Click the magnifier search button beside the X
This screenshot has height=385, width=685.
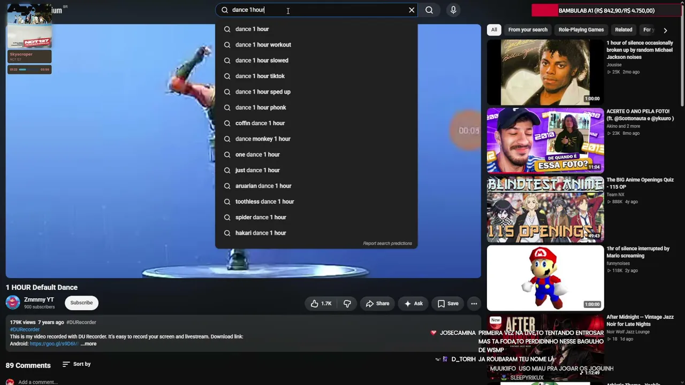(429, 10)
